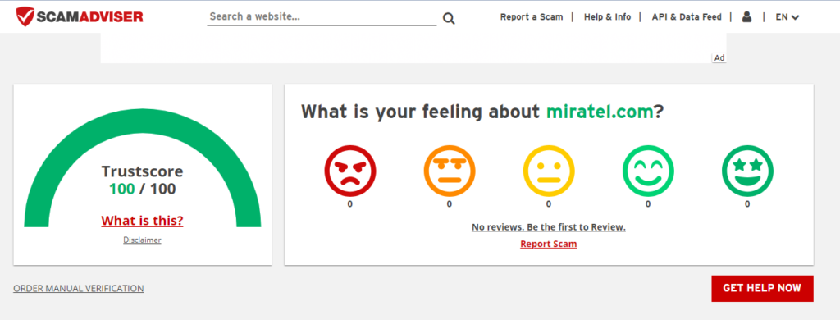The width and height of the screenshot is (840, 320).
Task: Open the user account profile icon
Action: 746,17
